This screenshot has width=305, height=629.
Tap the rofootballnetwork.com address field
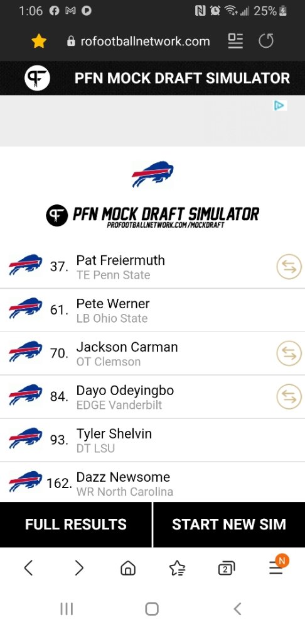[x=139, y=41]
